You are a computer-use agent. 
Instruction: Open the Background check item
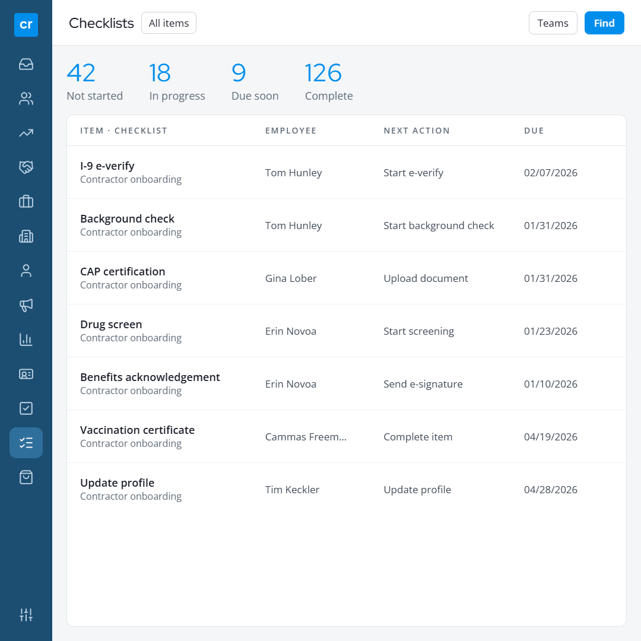127,218
